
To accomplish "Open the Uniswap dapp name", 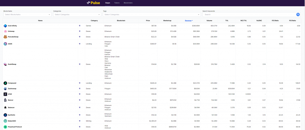I will pos(11,31).
